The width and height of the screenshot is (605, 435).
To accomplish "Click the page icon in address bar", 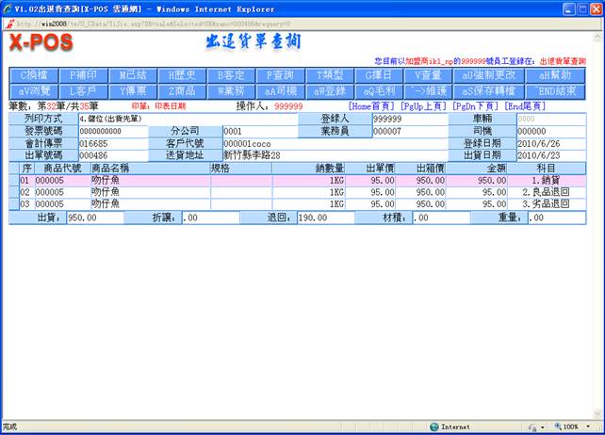I will pos(9,23).
